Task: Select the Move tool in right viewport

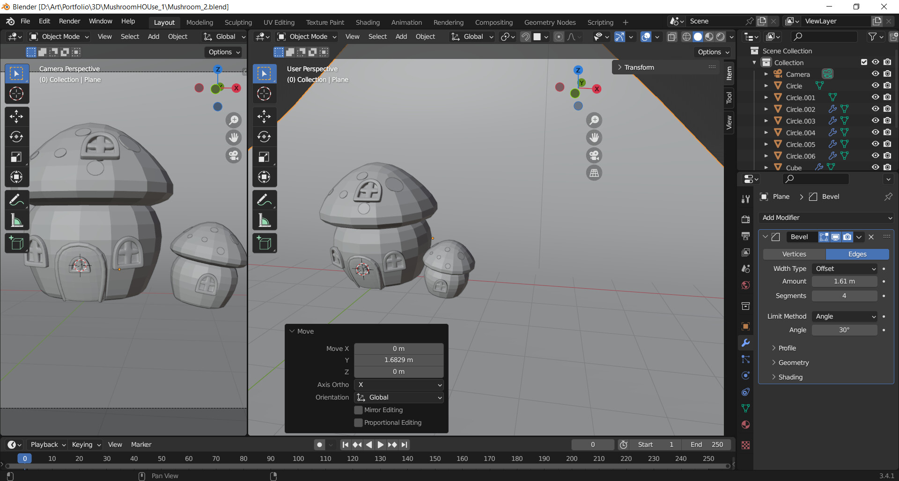Action: [x=264, y=117]
